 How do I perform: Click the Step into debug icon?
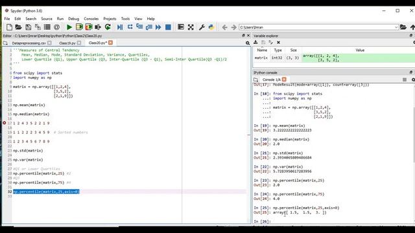[x=139, y=27]
